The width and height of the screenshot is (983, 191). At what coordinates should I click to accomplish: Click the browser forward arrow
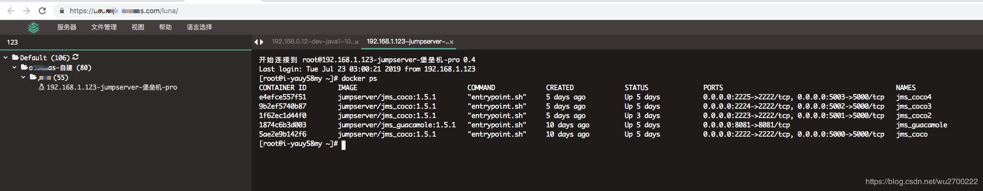(27, 10)
